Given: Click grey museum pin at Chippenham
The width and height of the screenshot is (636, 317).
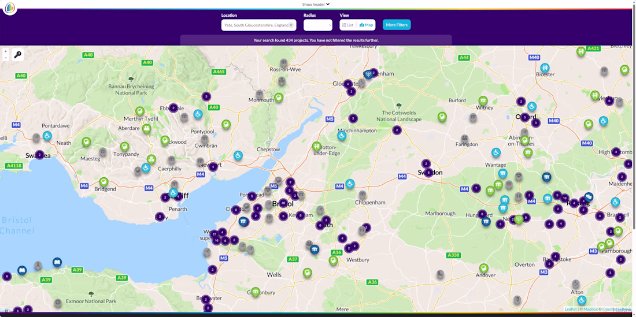Looking at the screenshot, I should (362, 195).
